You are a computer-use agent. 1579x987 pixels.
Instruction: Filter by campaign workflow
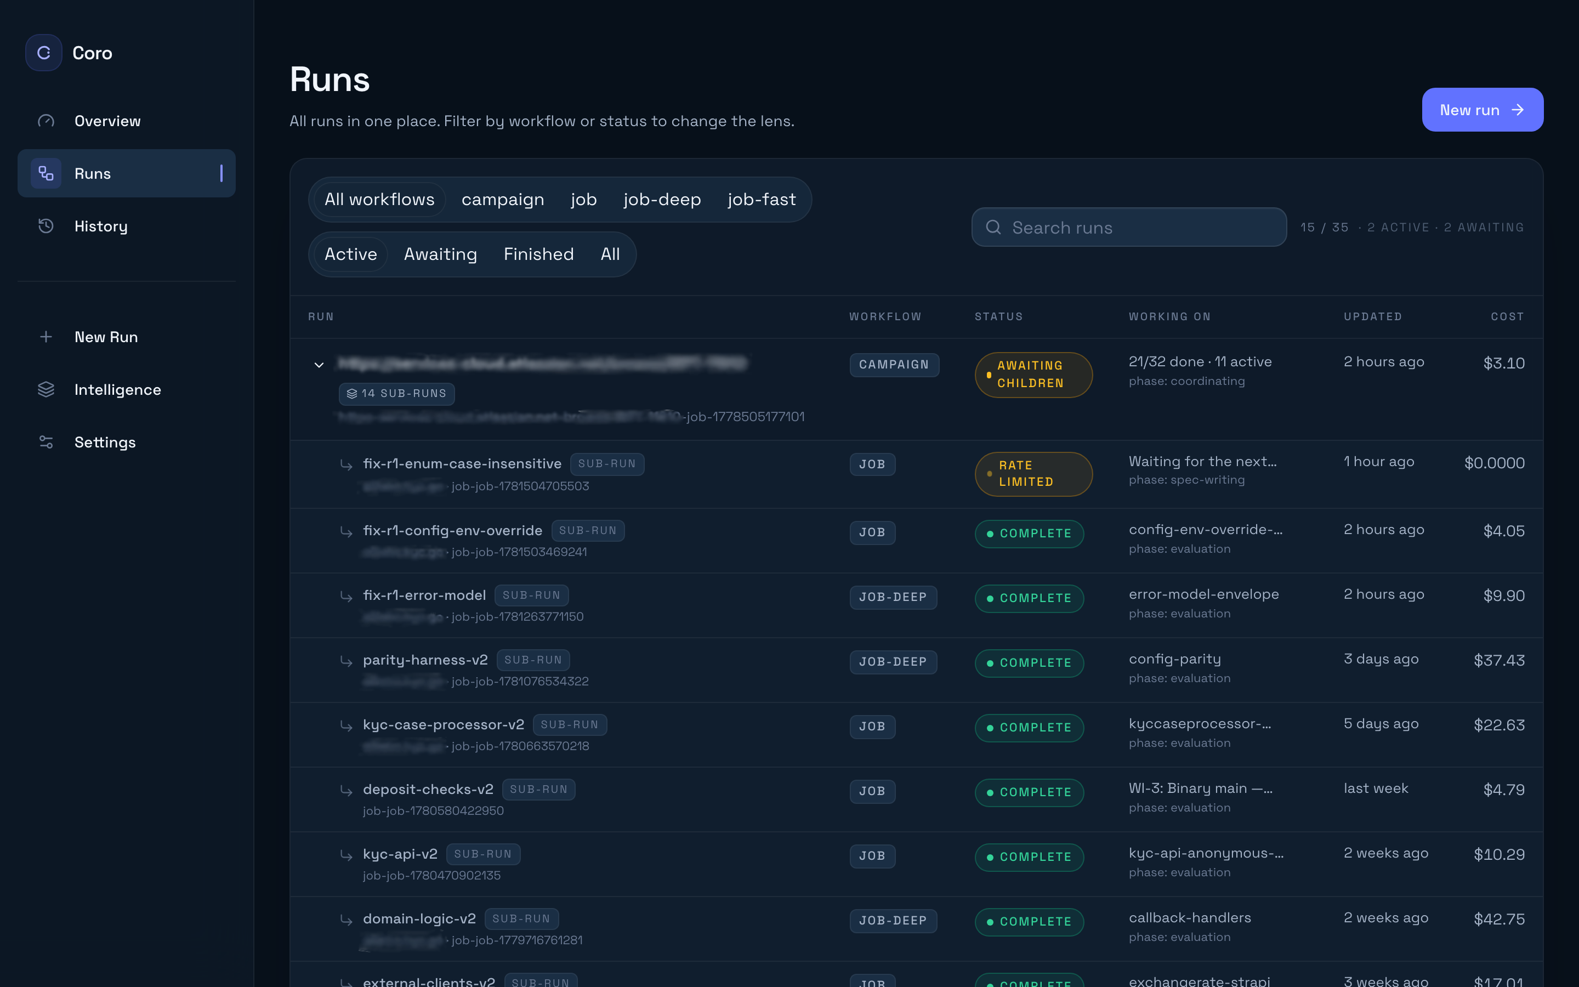tap(502, 199)
